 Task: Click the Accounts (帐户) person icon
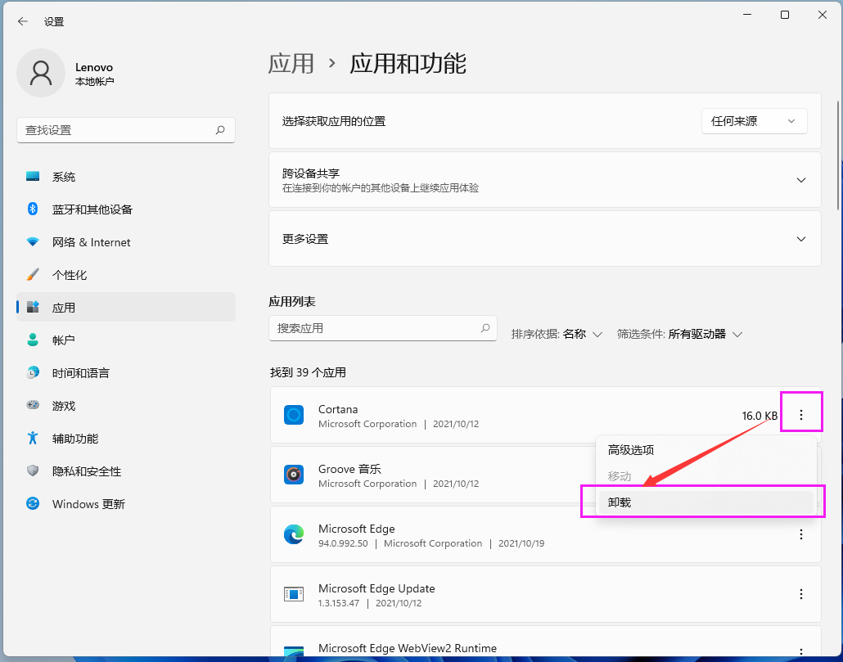[x=33, y=340]
